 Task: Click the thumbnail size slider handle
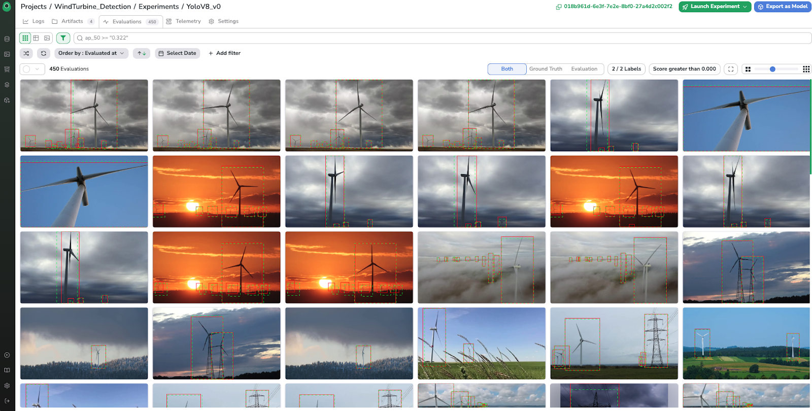coord(772,69)
